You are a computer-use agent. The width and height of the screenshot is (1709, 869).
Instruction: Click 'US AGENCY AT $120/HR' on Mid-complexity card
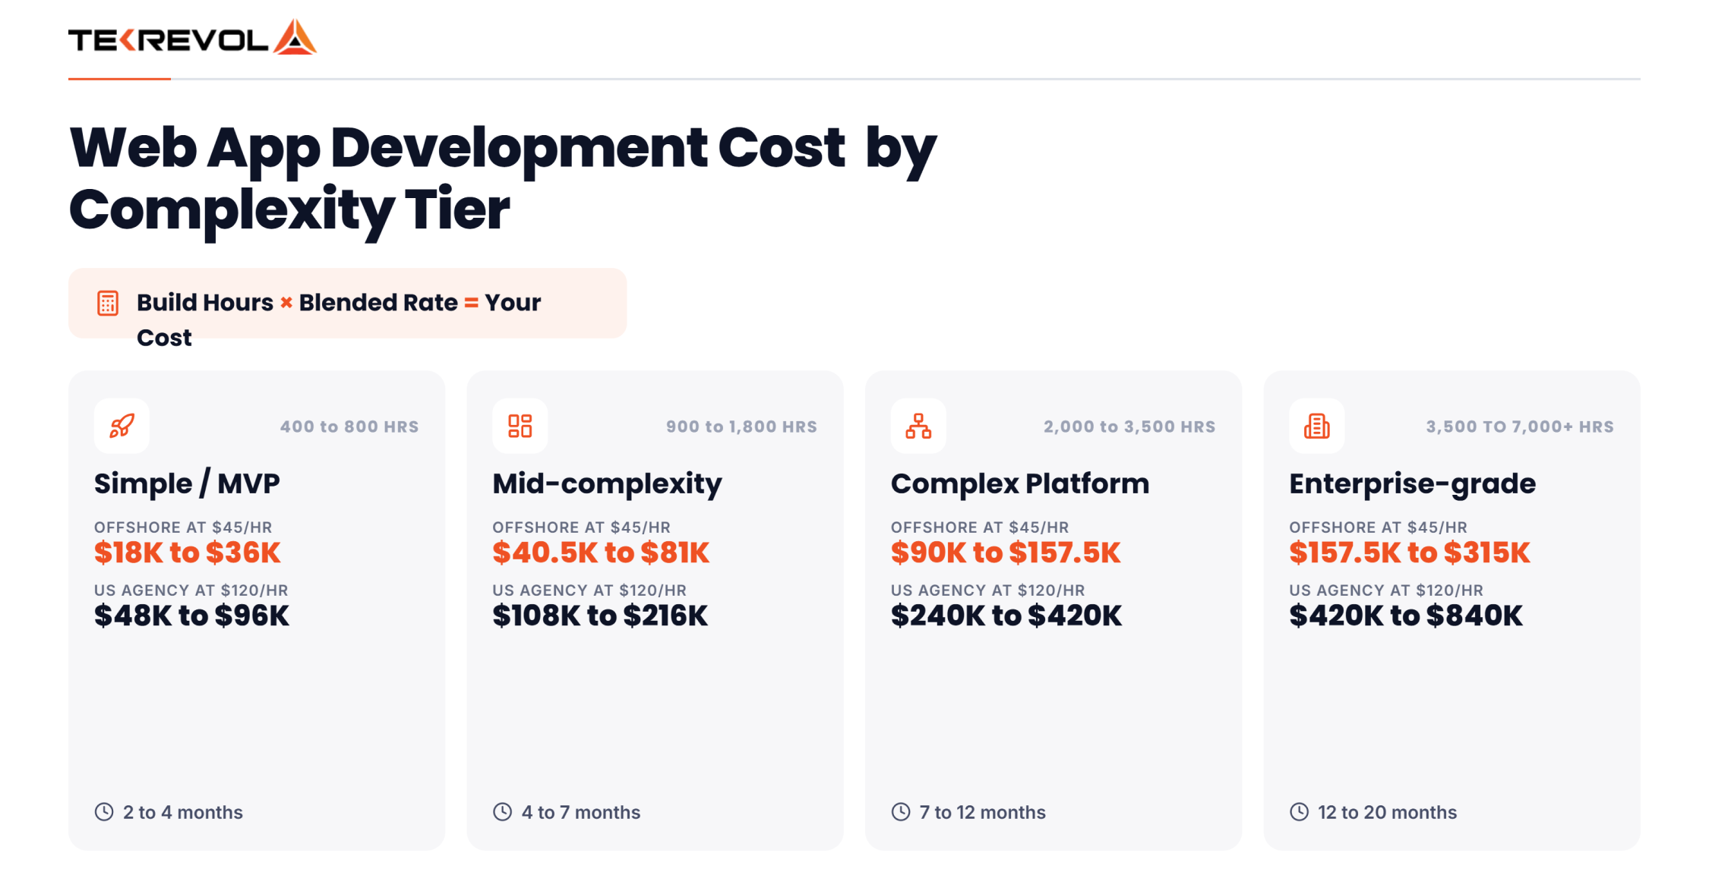coord(589,590)
